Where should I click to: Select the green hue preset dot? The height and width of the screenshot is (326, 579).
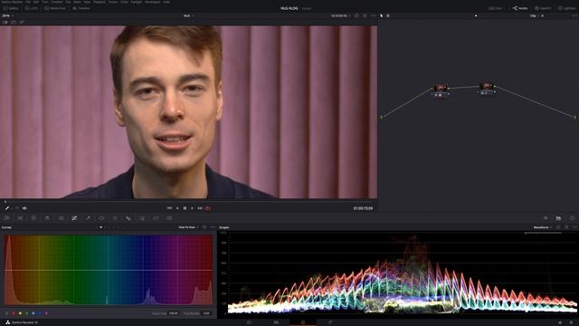click(26, 313)
